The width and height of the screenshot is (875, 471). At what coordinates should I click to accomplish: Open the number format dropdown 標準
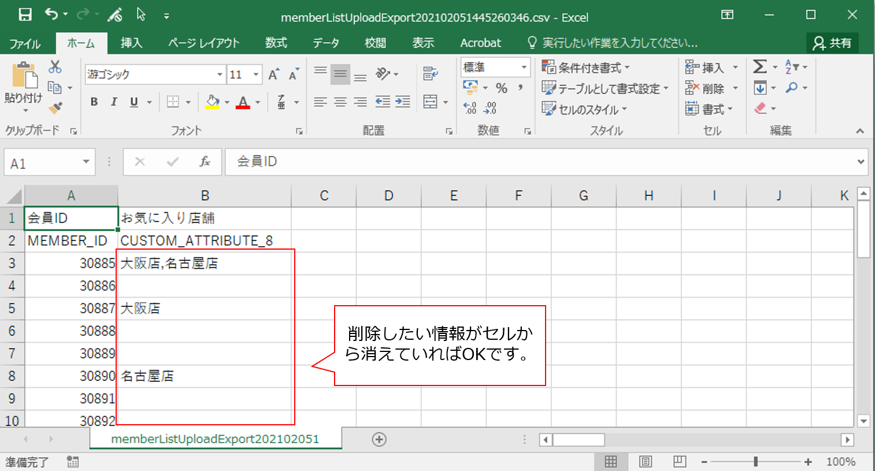point(524,67)
